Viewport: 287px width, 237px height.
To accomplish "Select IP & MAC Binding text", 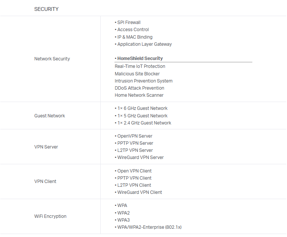I will [134, 37].
